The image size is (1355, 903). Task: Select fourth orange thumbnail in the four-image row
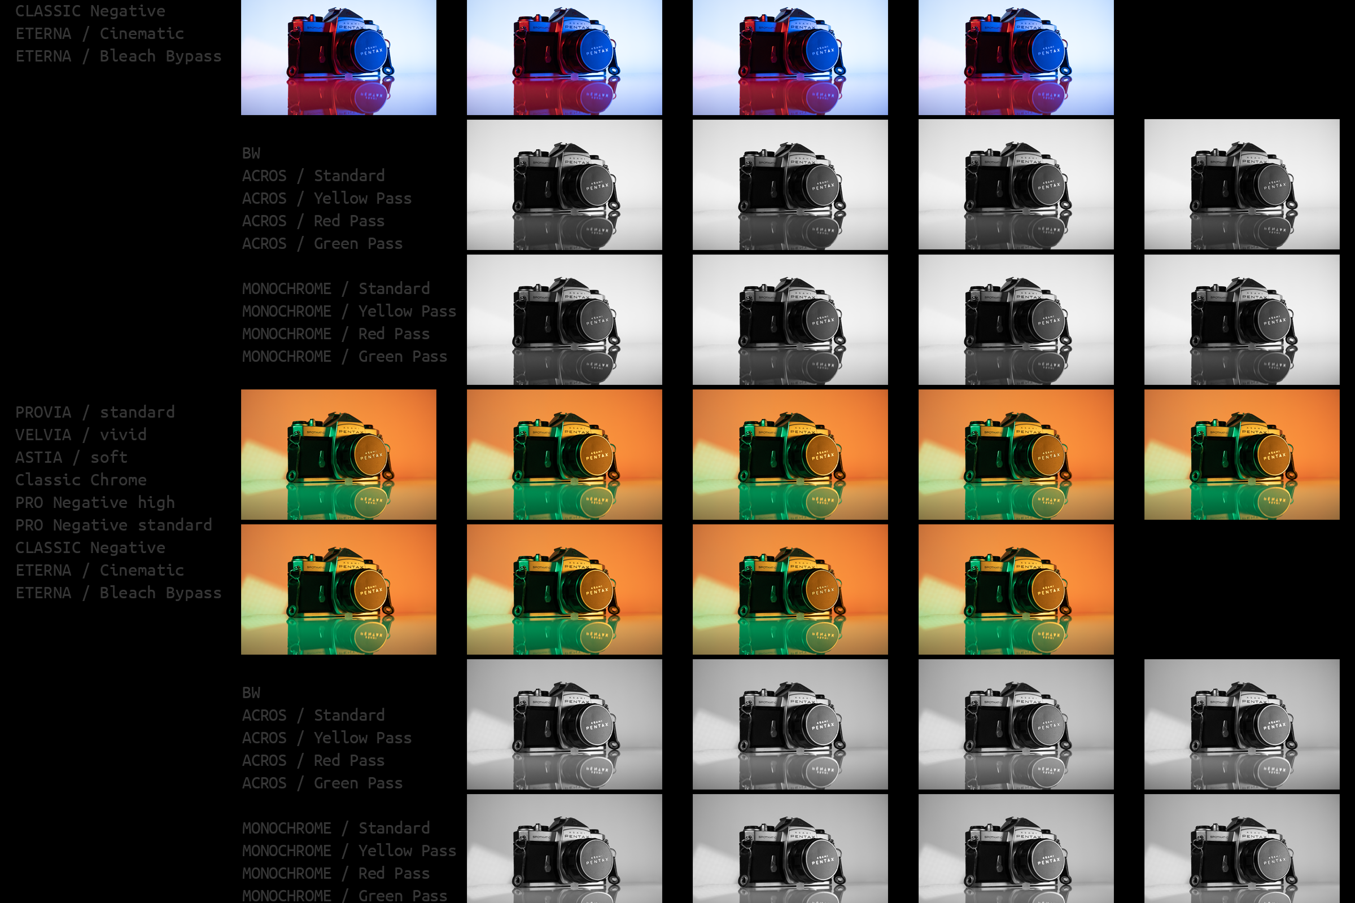pos(1016,589)
